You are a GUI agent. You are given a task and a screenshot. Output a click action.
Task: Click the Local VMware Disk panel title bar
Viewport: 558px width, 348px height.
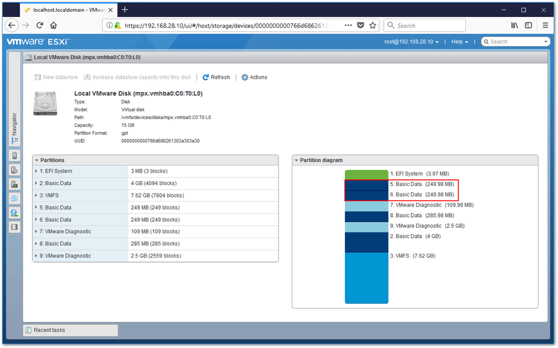pyautogui.click(x=285, y=57)
